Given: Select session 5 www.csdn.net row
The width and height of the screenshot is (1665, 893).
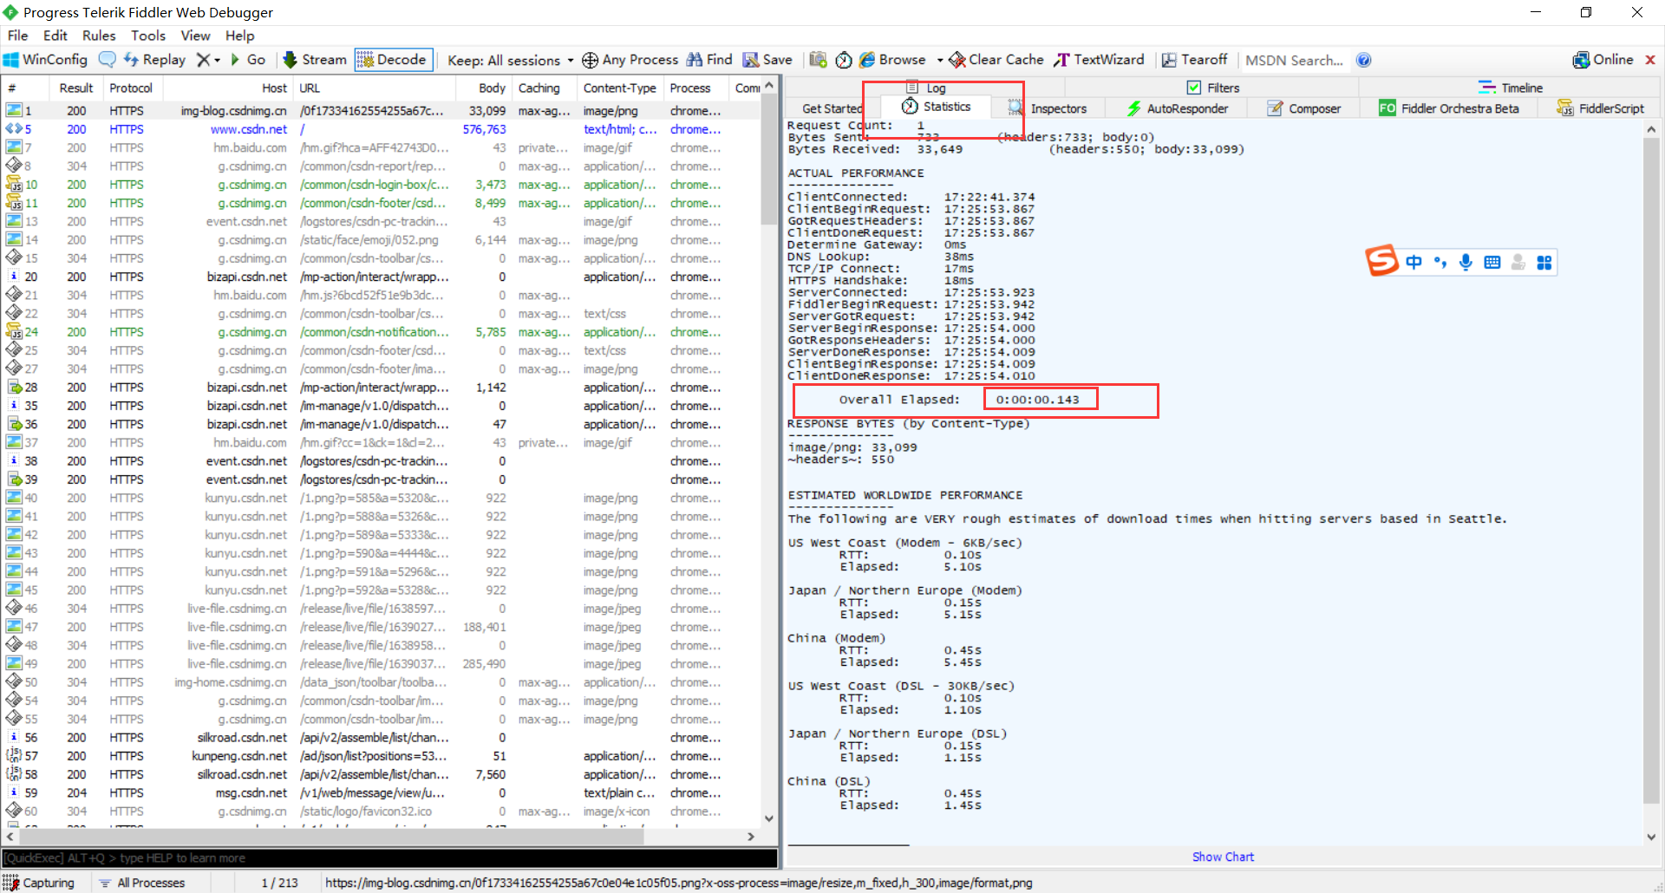Looking at the screenshot, I should coord(382,129).
